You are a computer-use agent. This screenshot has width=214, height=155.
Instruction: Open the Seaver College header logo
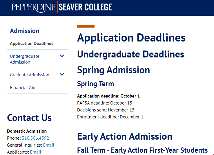85,7
